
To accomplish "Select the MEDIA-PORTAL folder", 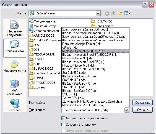I will click(x=42, y=54).
